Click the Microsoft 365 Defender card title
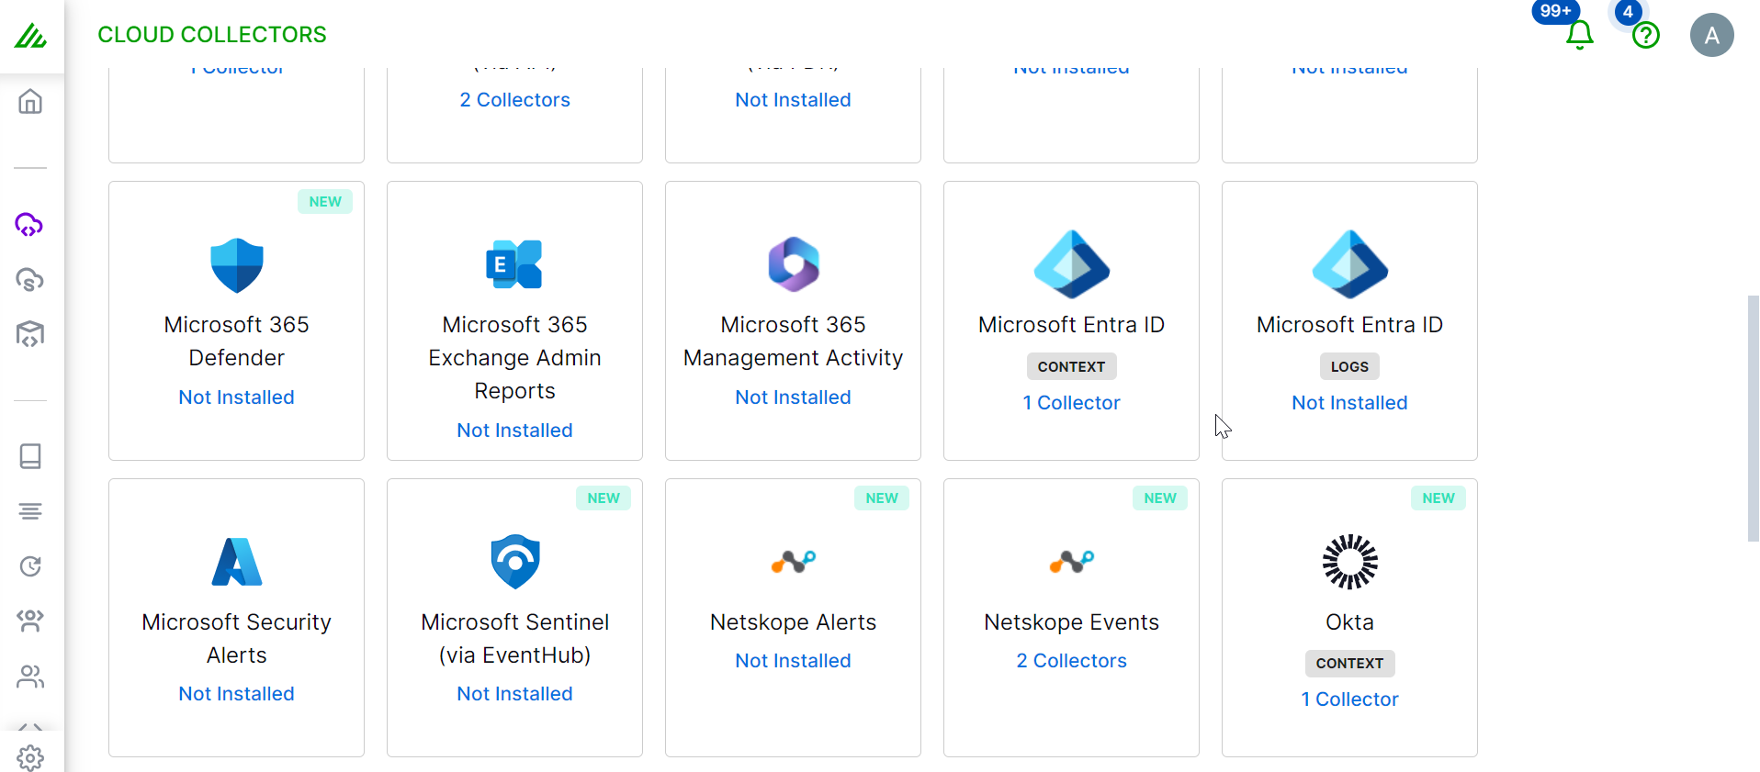 pyautogui.click(x=237, y=341)
